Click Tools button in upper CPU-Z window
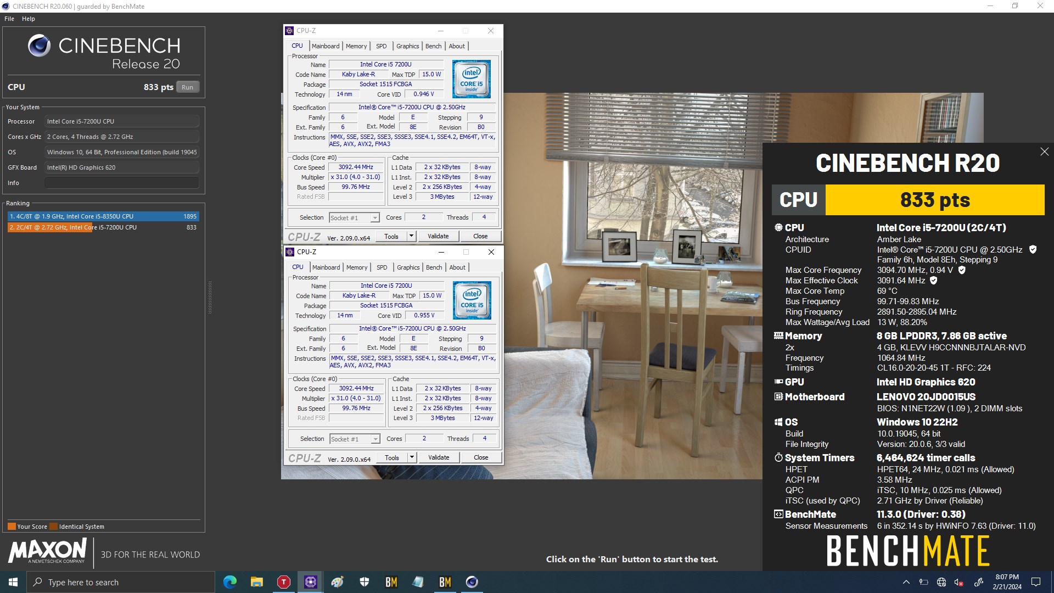The height and width of the screenshot is (593, 1054). (x=391, y=236)
